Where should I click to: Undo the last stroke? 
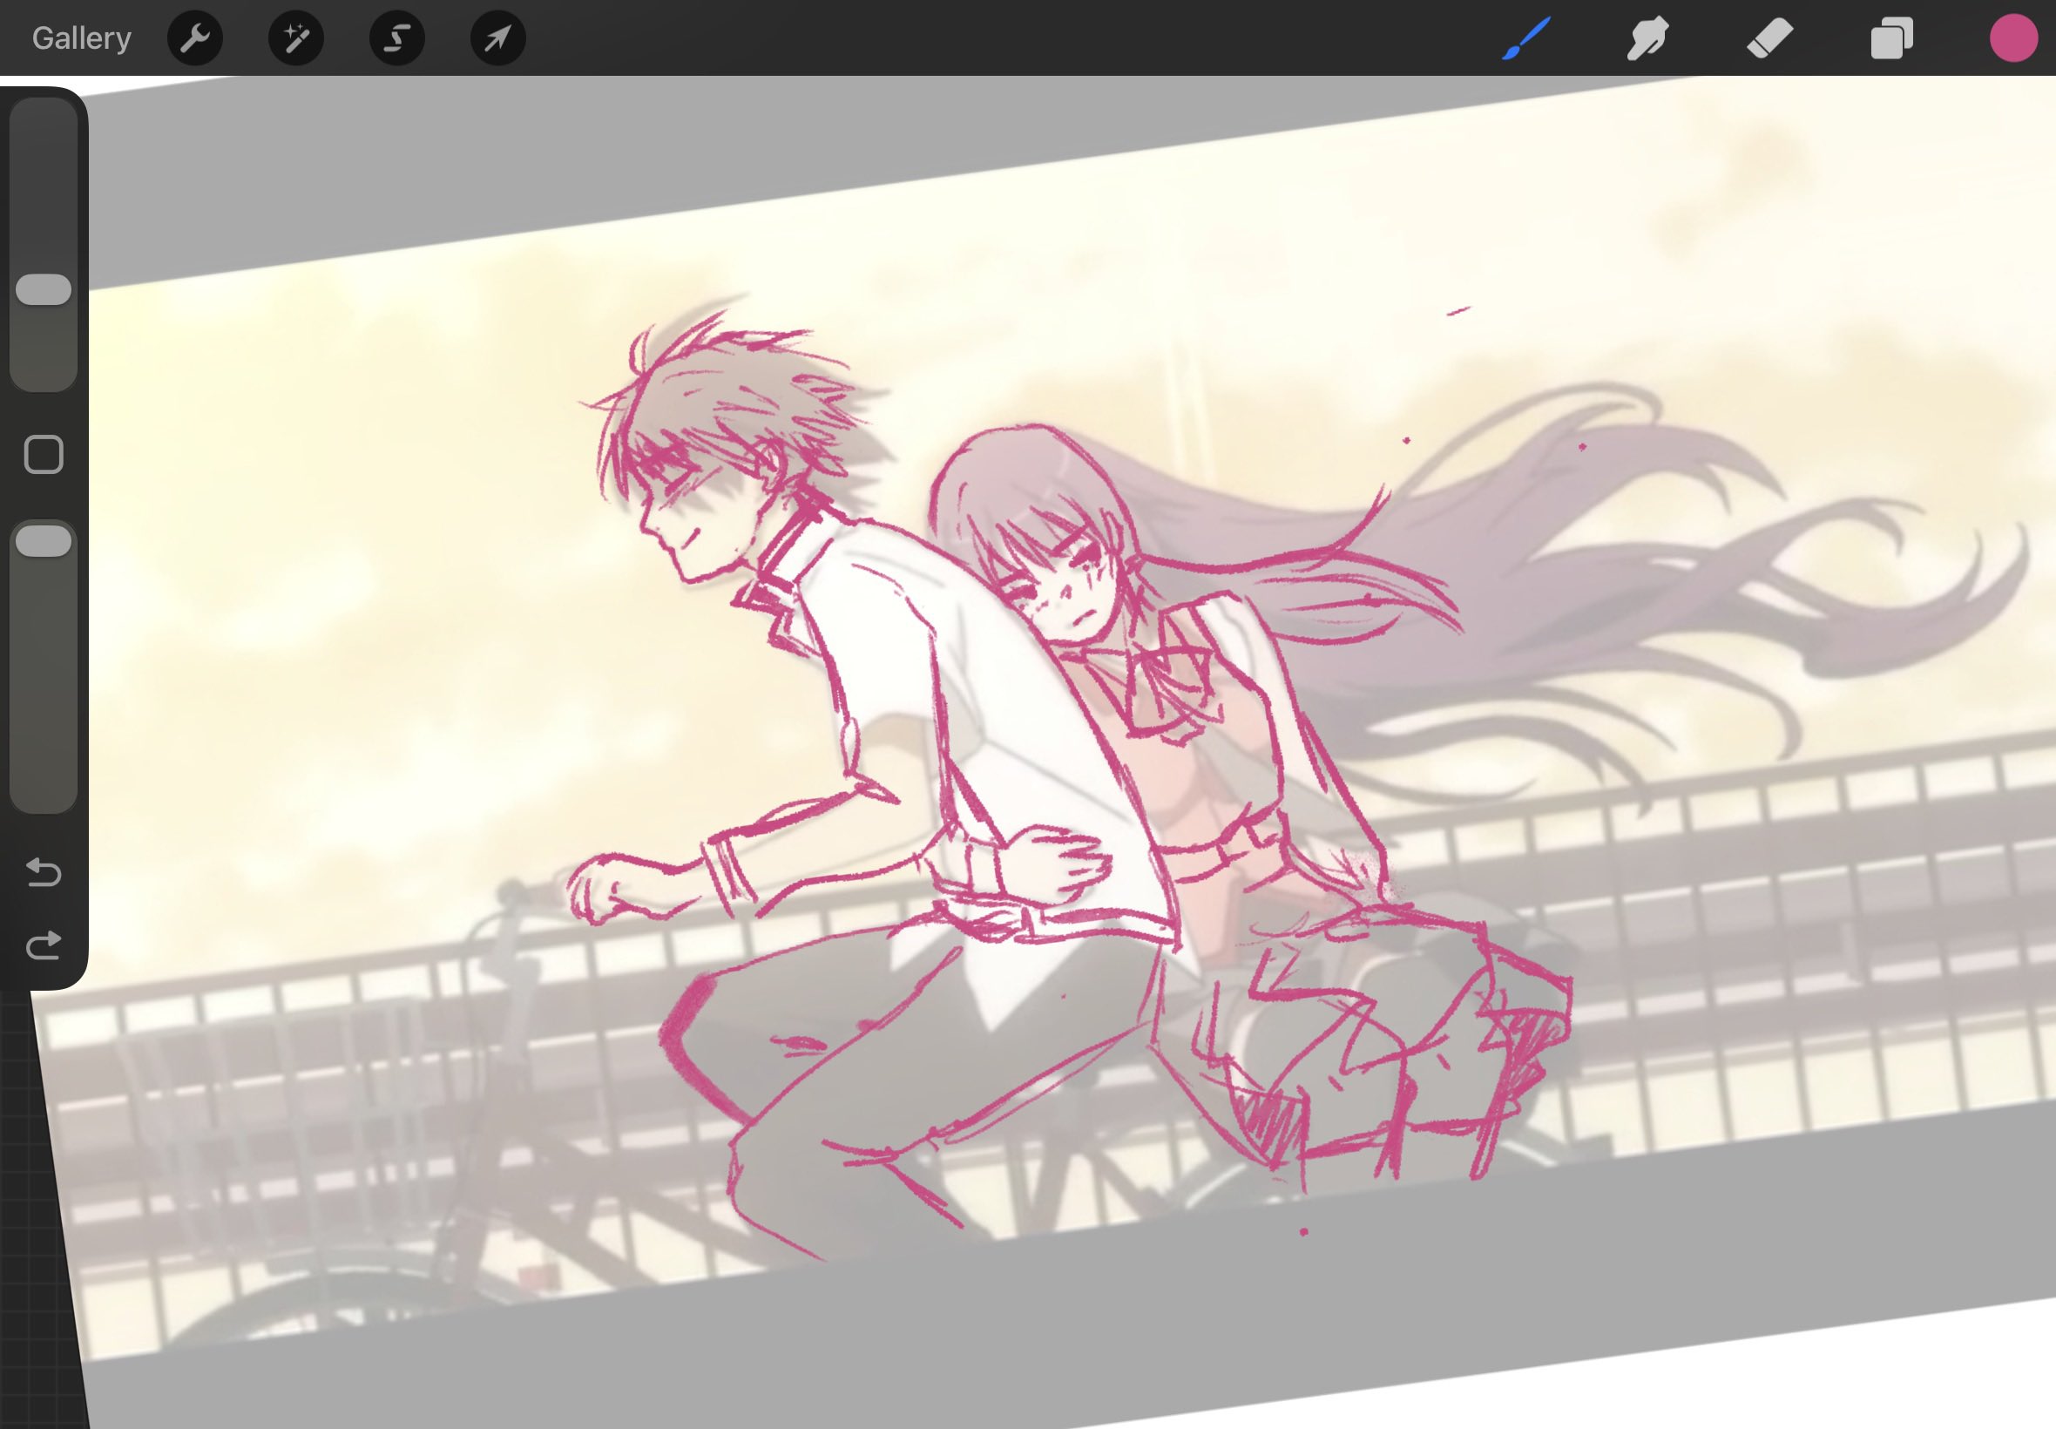(44, 871)
